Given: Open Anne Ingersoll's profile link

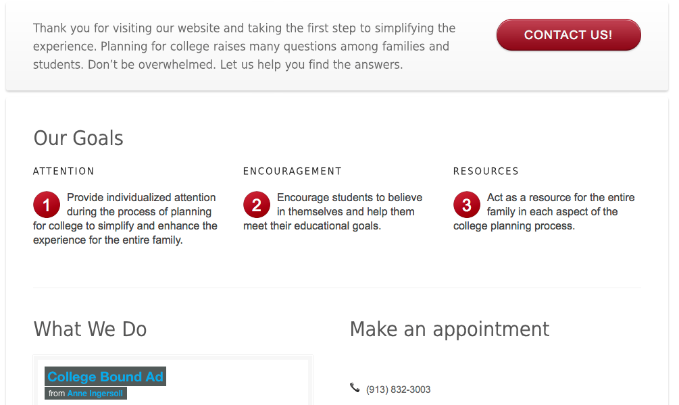Looking at the screenshot, I should (x=95, y=394).
